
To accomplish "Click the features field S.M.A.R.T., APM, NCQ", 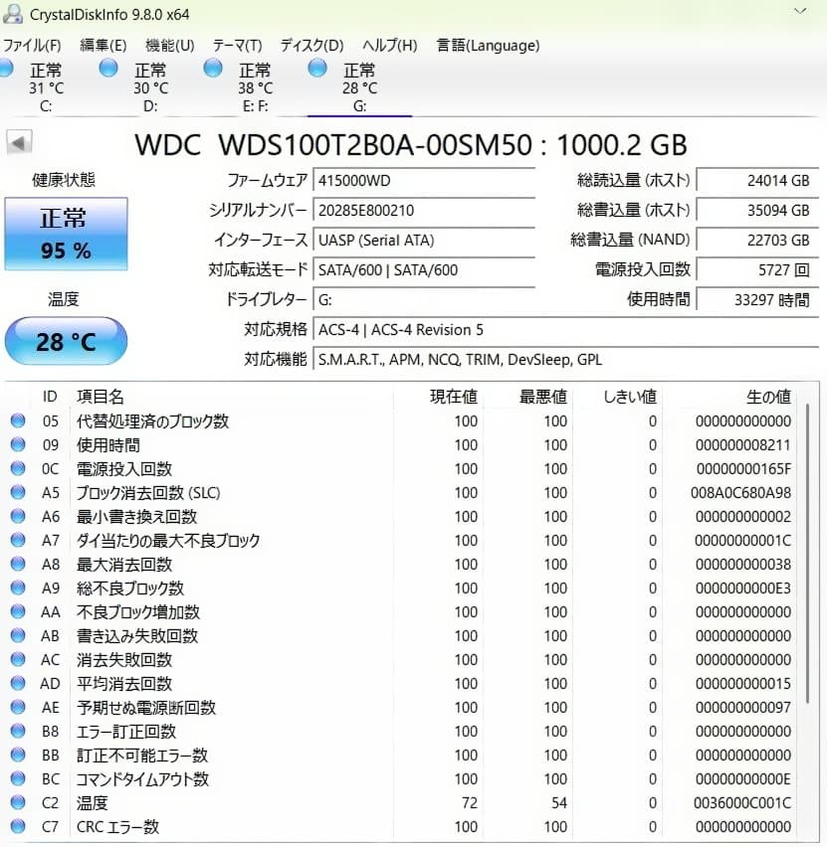I will click(565, 359).
